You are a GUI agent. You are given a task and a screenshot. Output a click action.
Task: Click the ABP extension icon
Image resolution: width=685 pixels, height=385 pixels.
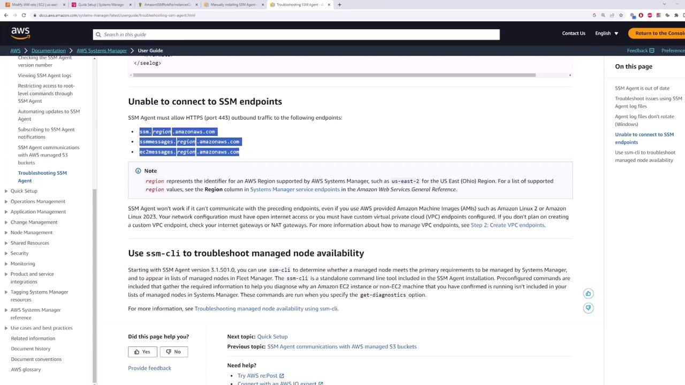coord(650,15)
